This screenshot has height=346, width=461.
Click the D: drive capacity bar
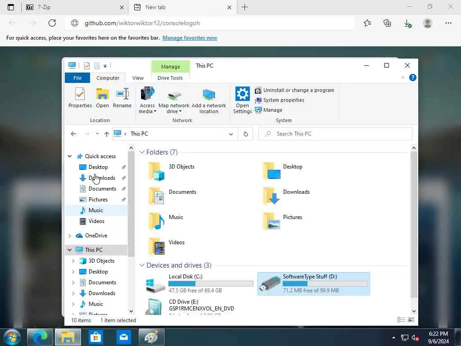point(325,284)
